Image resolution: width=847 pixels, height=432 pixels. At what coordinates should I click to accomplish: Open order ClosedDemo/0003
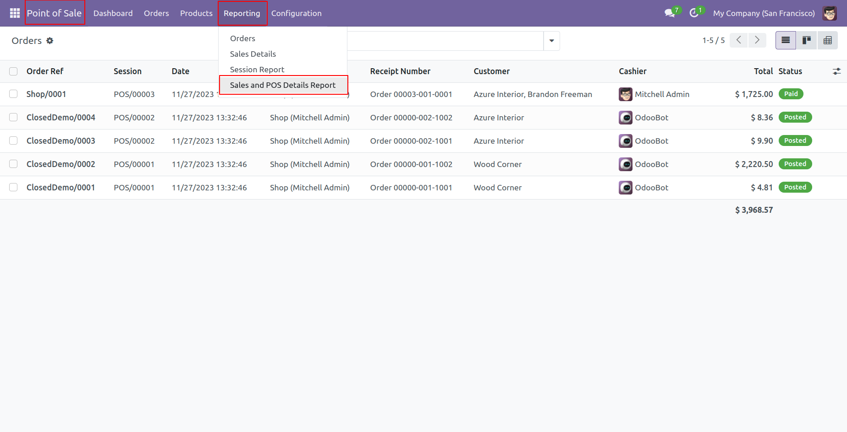[61, 141]
